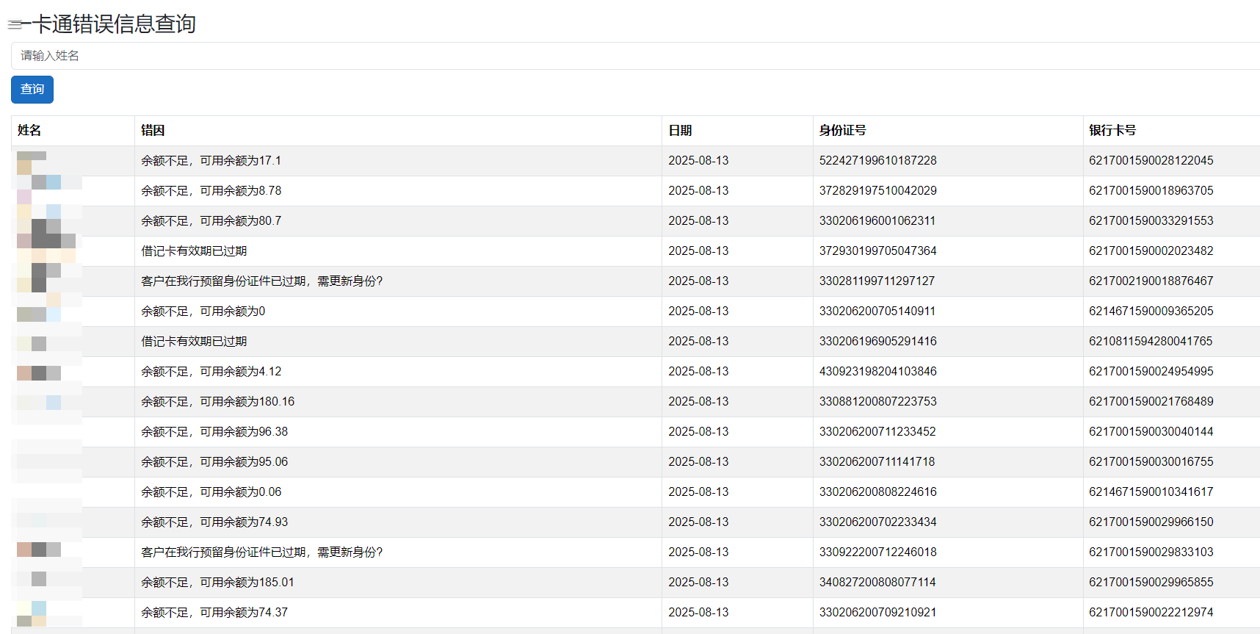The width and height of the screenshot is (1260, 634).
Task: Click the 姓名 column header
Action: (x=29, y=131)
